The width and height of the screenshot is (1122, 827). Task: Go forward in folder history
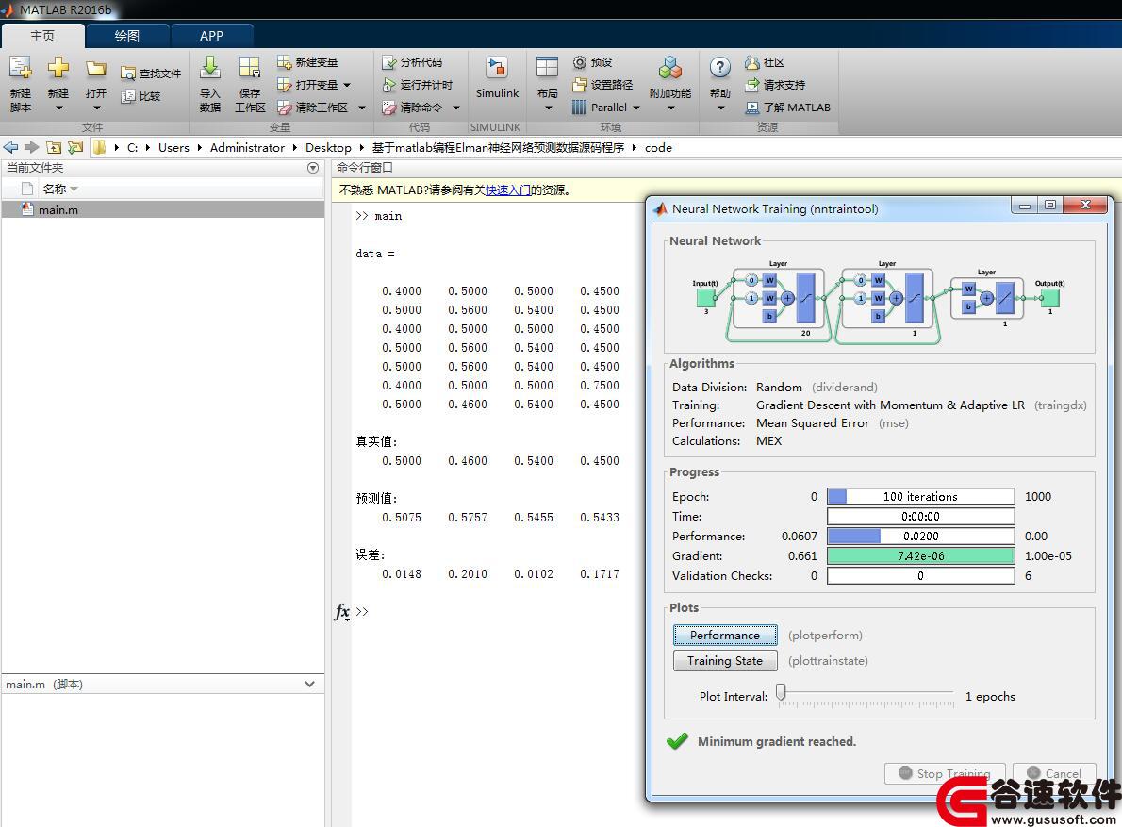tap(31, 147)
